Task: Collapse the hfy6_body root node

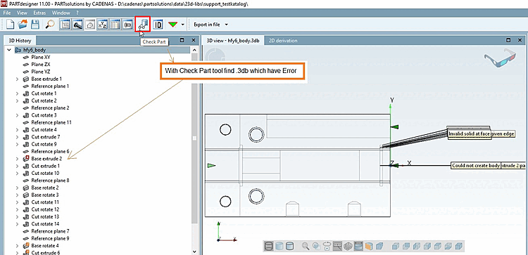Action: [x=9, y=50]
